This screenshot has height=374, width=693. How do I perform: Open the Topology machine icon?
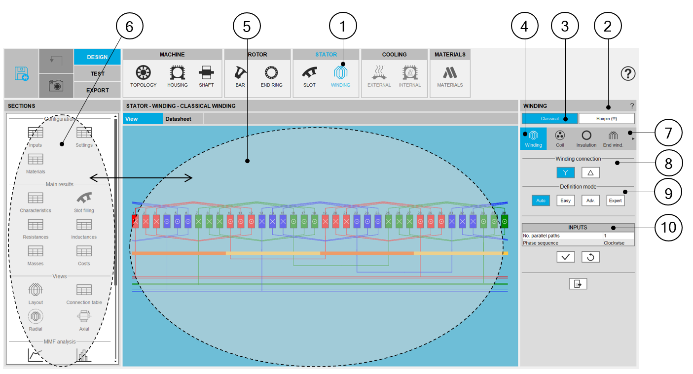pyautogui.click(x=143, y=73)
